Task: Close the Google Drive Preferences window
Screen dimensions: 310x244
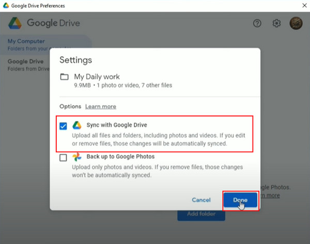Action: (304, 6)
